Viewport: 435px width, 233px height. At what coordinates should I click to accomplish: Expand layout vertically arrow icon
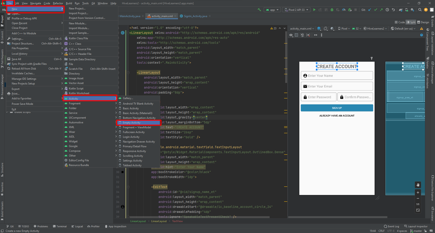click(321, 35)
